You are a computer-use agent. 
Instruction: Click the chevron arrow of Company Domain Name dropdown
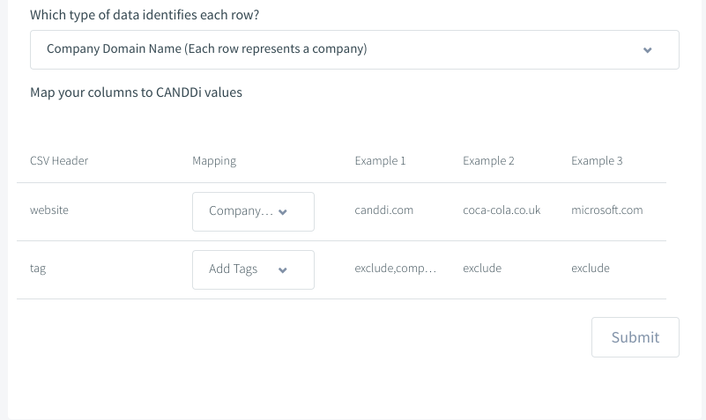[x=648, y=50]
